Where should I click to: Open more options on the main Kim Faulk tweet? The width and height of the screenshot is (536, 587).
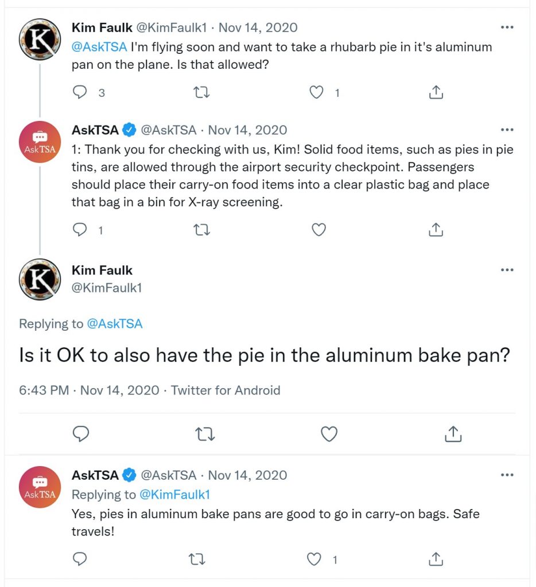click(x=507, y=270)
